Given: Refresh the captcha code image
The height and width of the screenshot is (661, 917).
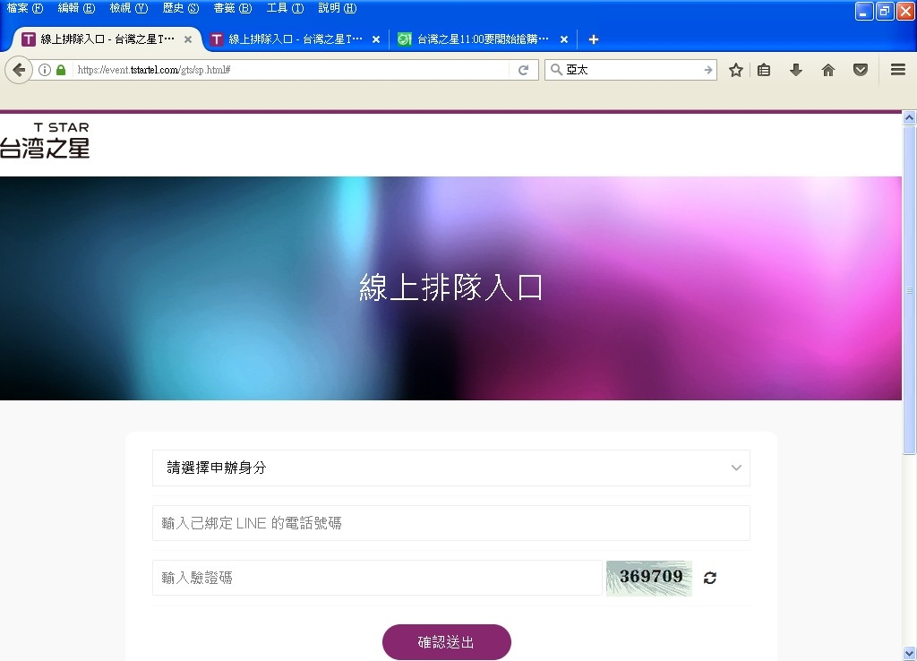Looking at the screenshot, I should 710,578.
